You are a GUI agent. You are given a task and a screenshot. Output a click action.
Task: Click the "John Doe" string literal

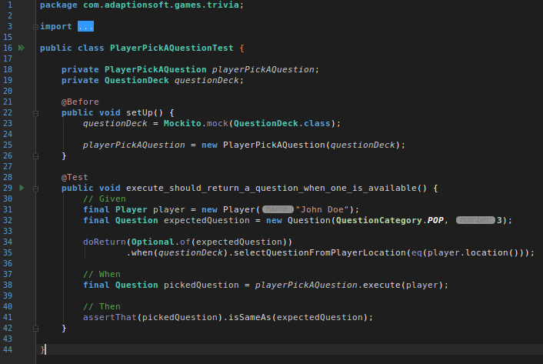[x=322, y=209]
